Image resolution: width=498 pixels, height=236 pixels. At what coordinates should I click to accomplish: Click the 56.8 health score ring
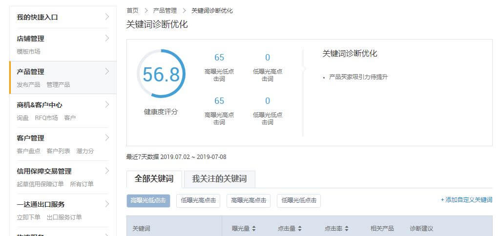(x=161, y=75)
